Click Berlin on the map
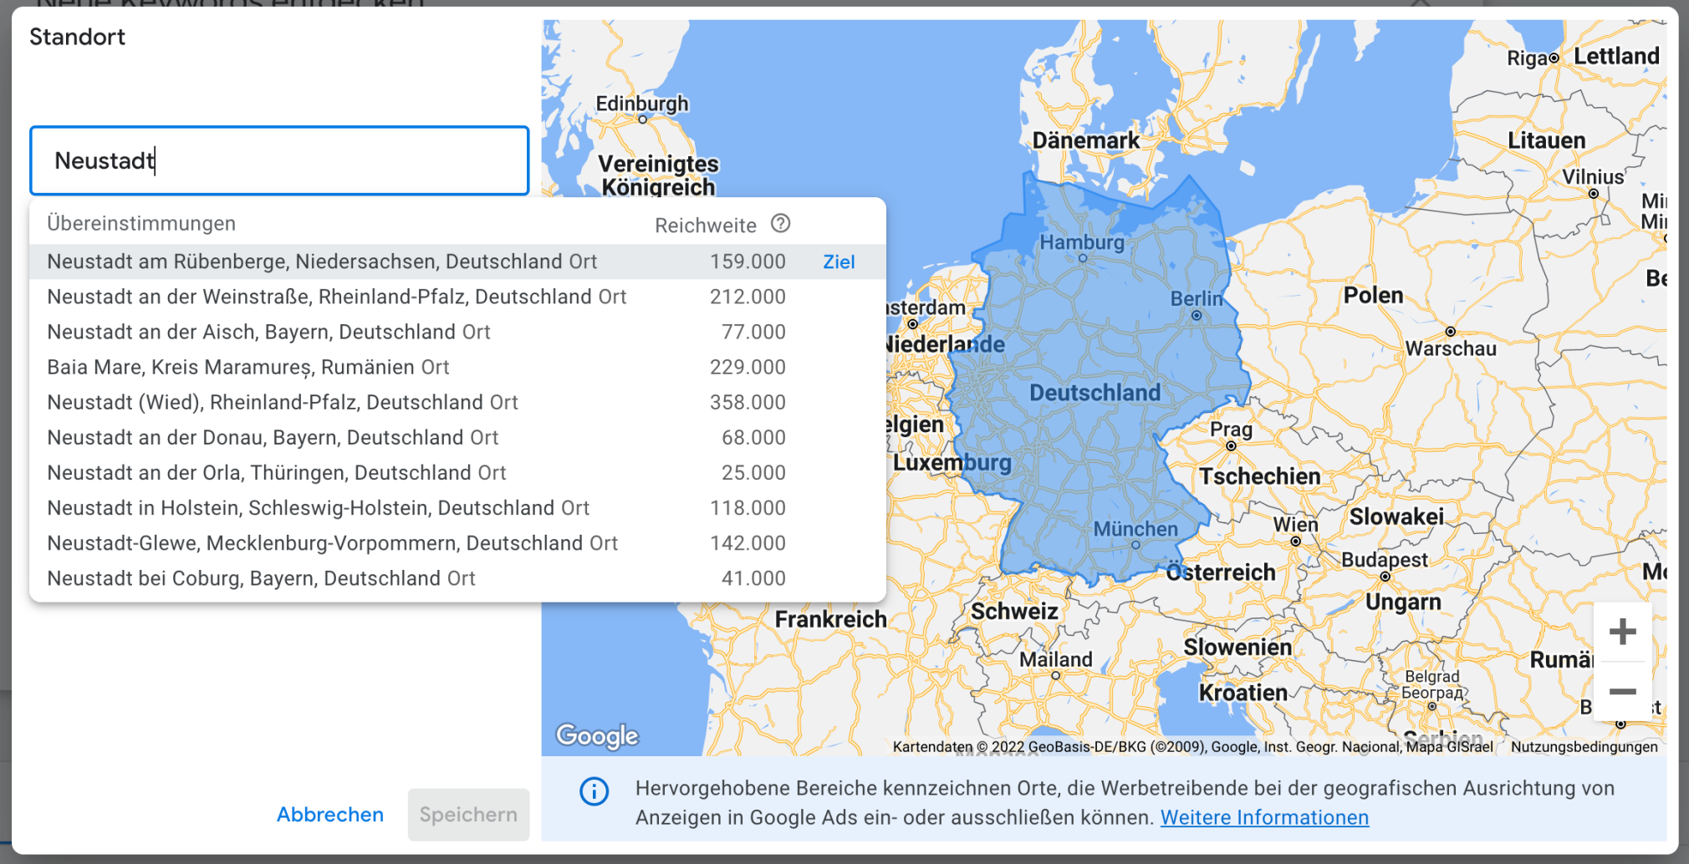This screenshot has height=864, width=1689. coord(1196,299)
